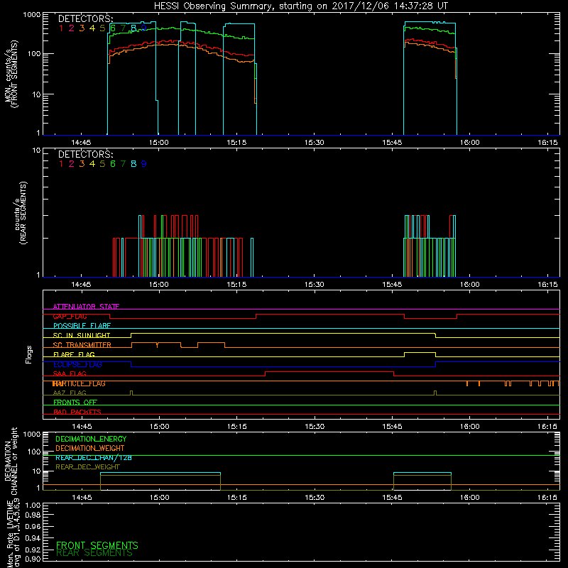
Task: Select detector 5 in the rear segments legend
Action: coord(102,164)
